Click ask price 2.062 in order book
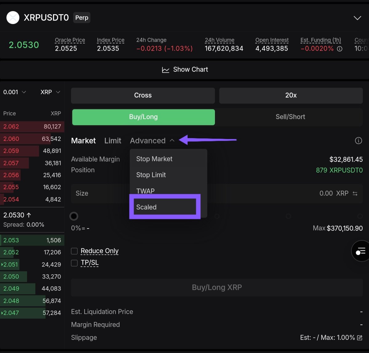 coord(11,127)
